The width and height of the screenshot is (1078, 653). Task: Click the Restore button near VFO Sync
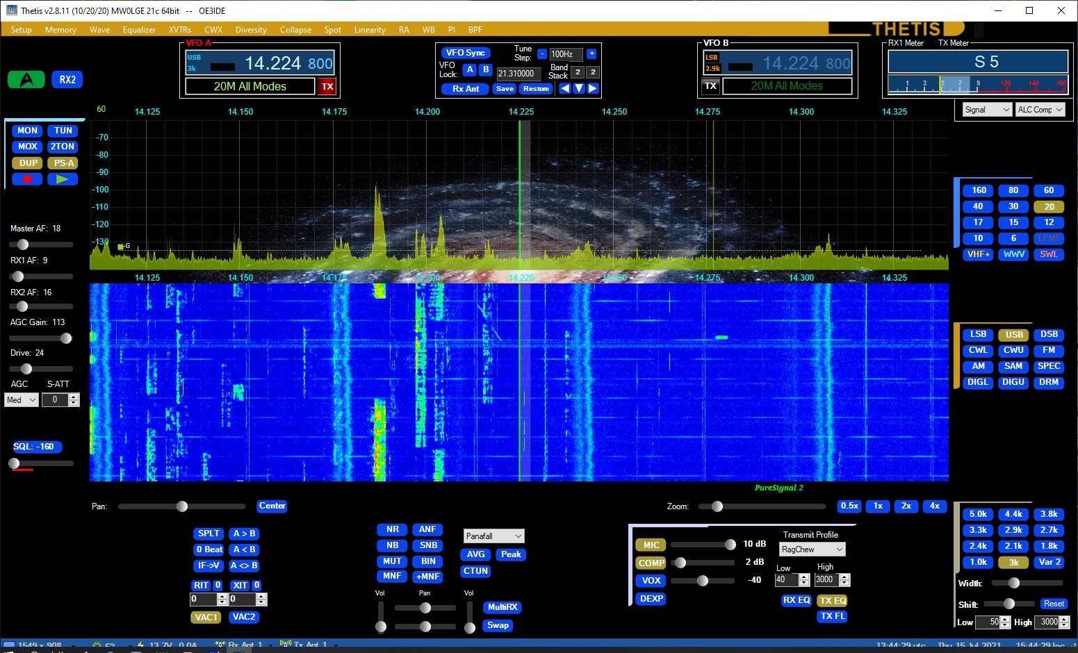pyautogui.click(x=536, y=88)
